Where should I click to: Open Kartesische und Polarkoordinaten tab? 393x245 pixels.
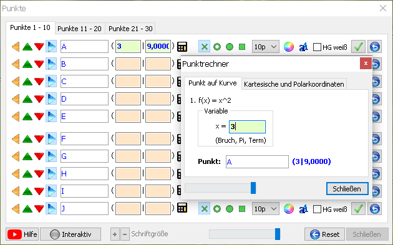click(294, 84)
